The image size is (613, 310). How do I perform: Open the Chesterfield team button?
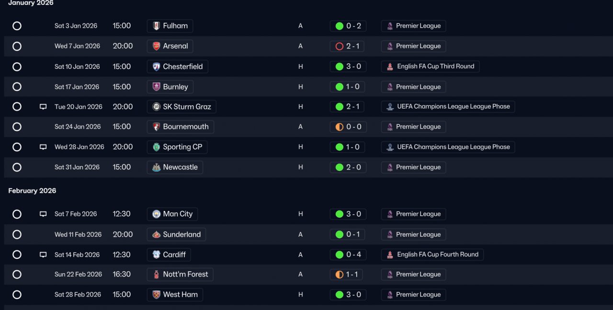(177, 66)
